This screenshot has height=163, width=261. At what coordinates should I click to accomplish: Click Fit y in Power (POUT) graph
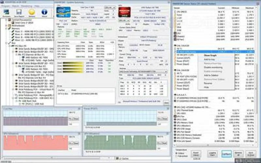(x=159, y=119)
